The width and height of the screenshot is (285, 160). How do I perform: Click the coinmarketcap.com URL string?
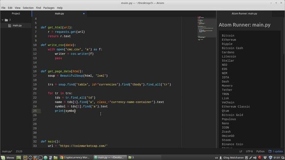click(83, 146)
